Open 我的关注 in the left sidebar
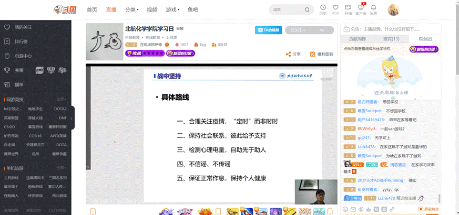 click(x=23, y=27)
